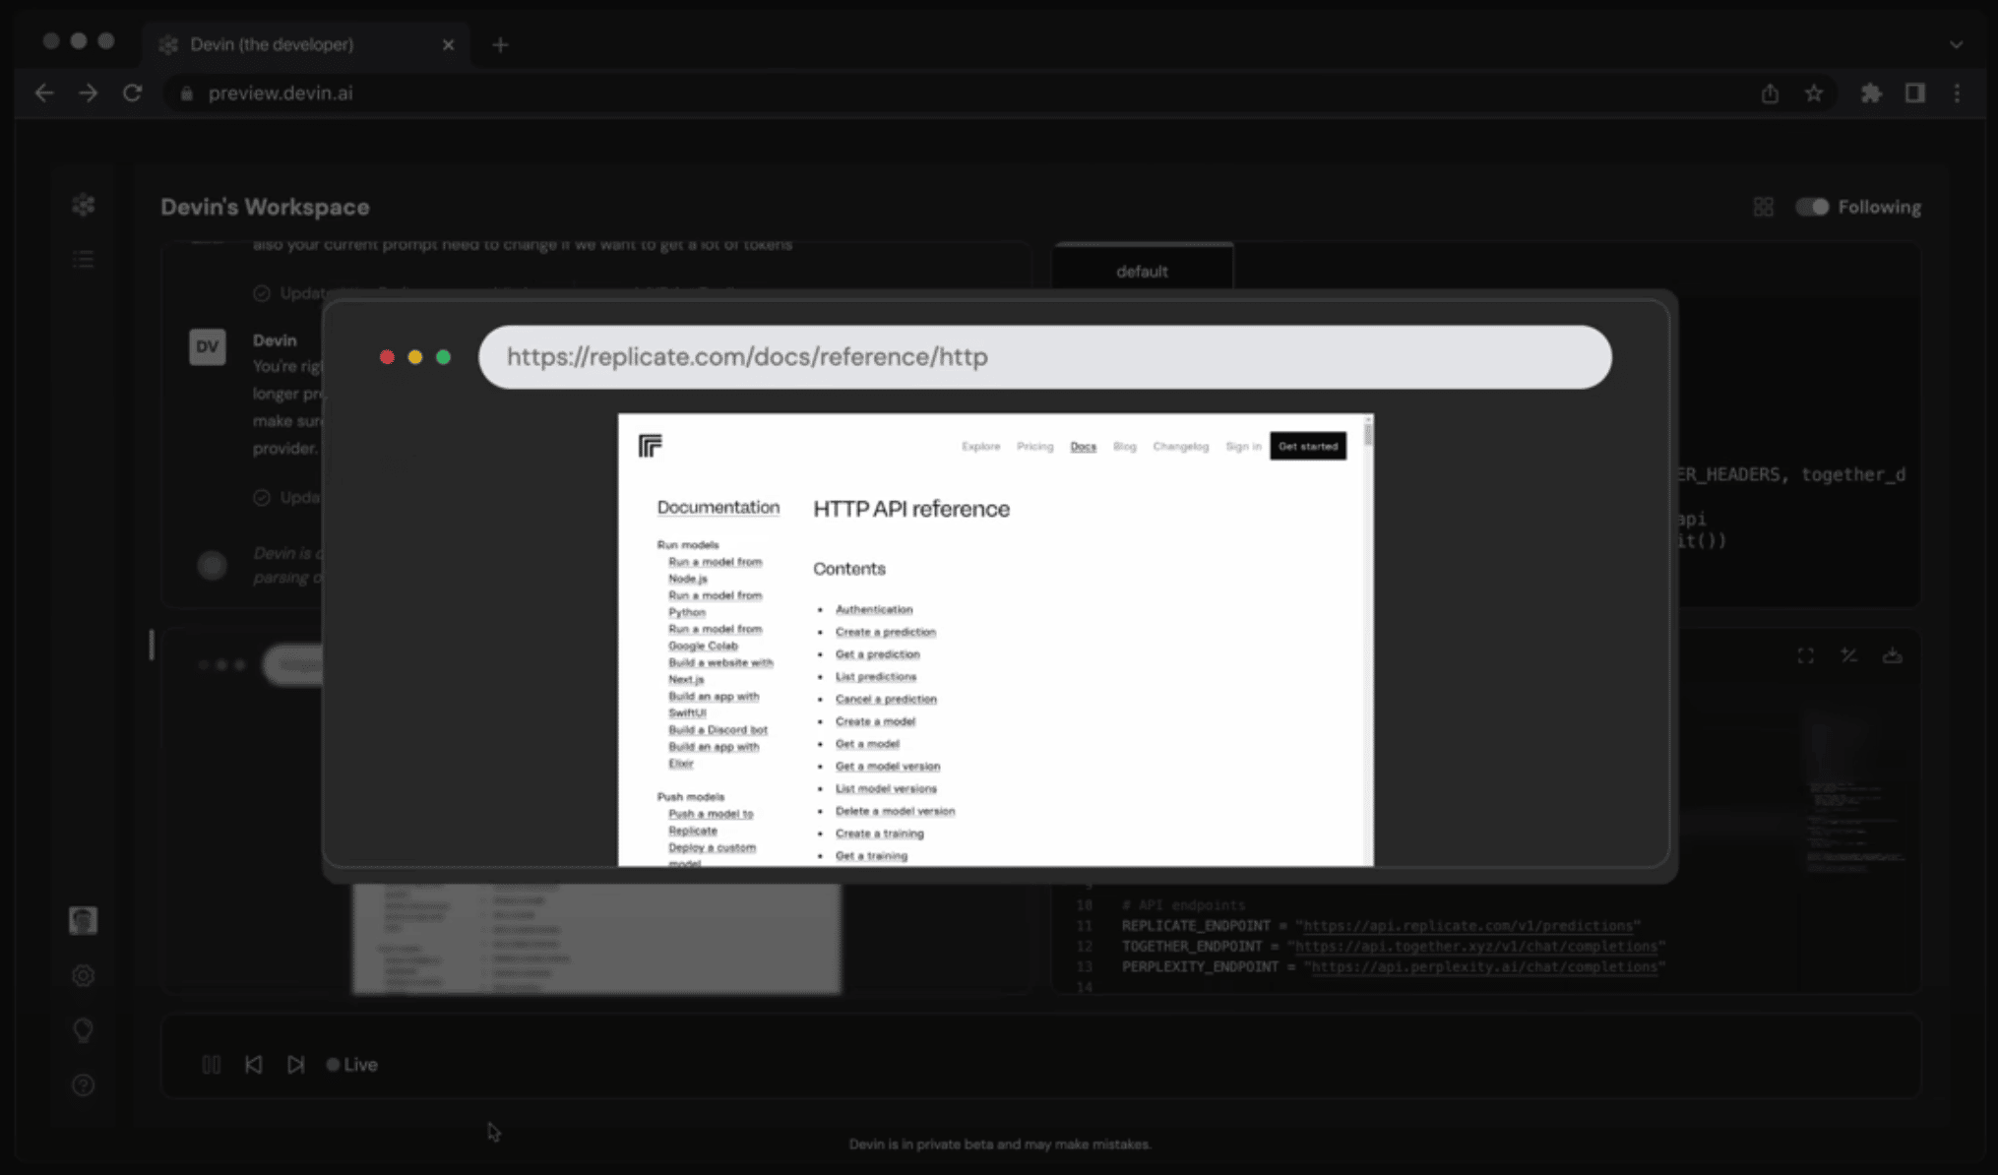Click the DV avatar next to Devin
This screenshot has width=1998, height=1175.
(x=208, y=347)
